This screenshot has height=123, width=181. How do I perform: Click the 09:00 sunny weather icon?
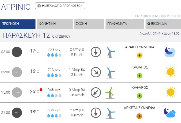click(170, 72)
